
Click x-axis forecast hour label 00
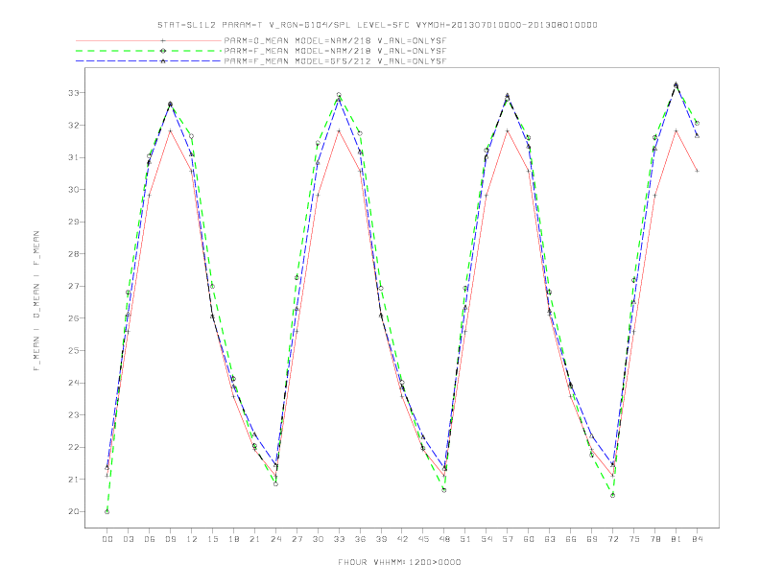[107, 539]
